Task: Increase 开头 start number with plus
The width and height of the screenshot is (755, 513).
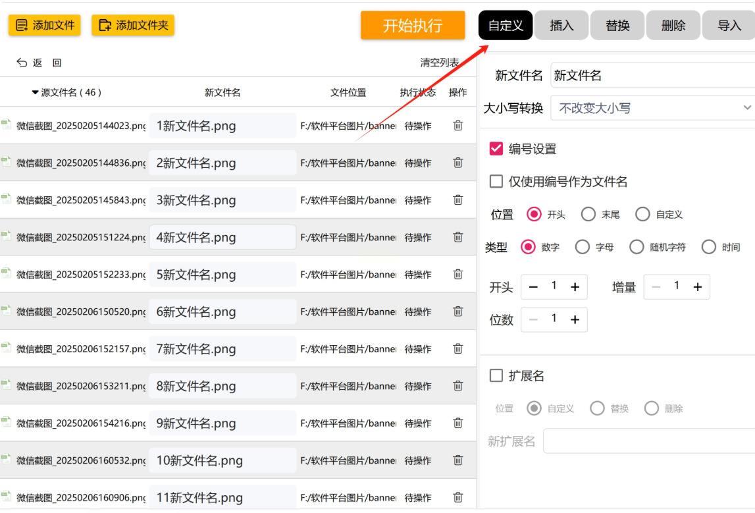Action: point(575,287)
